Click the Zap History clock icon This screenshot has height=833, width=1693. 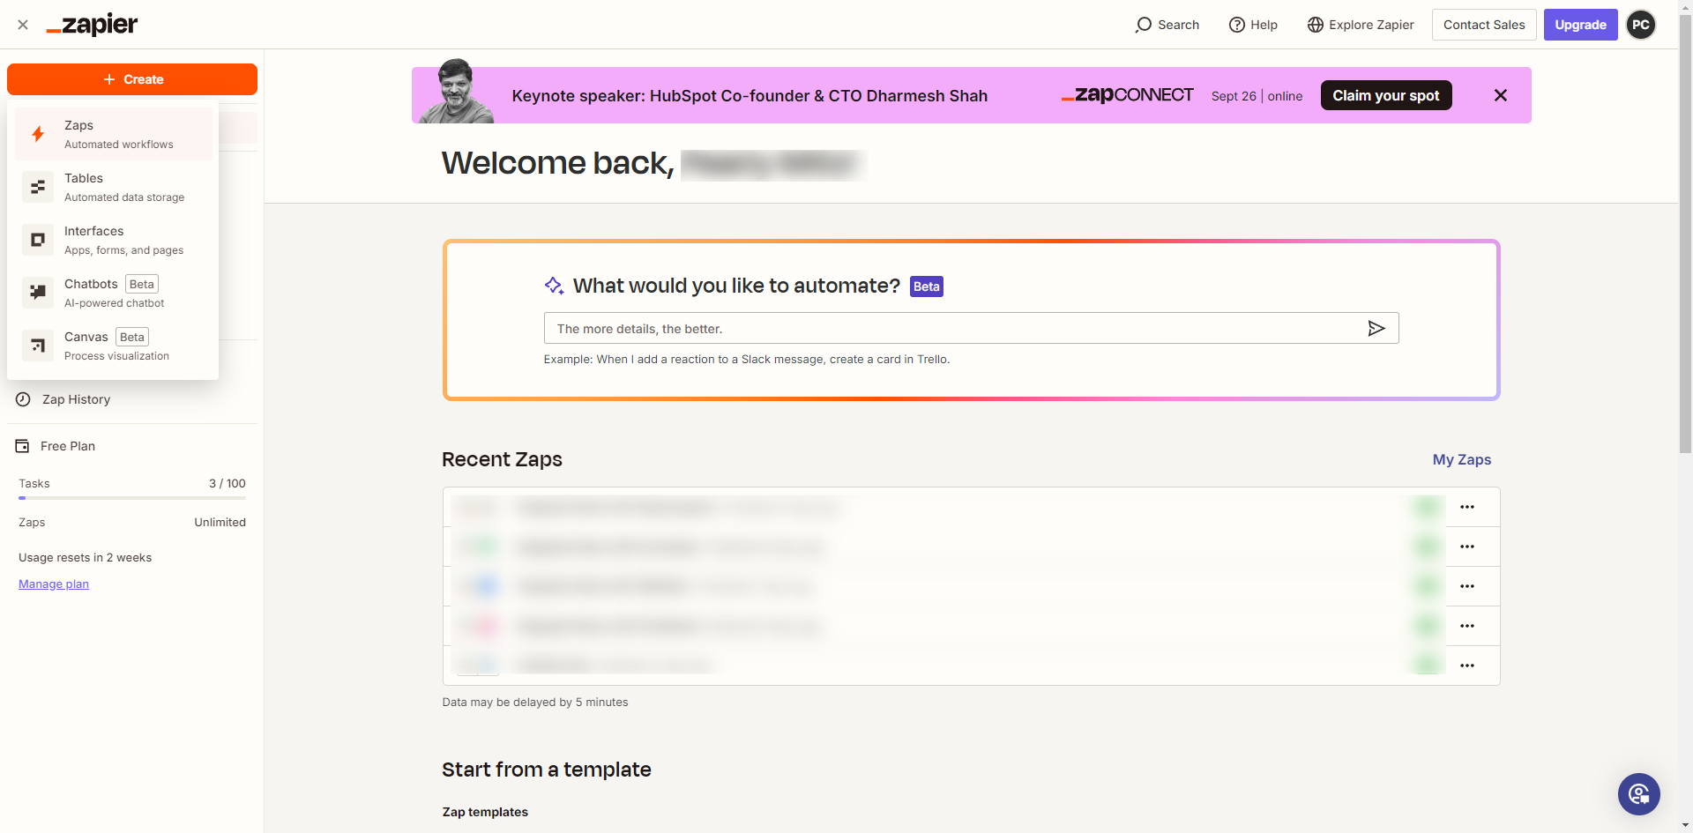(23, 399)
